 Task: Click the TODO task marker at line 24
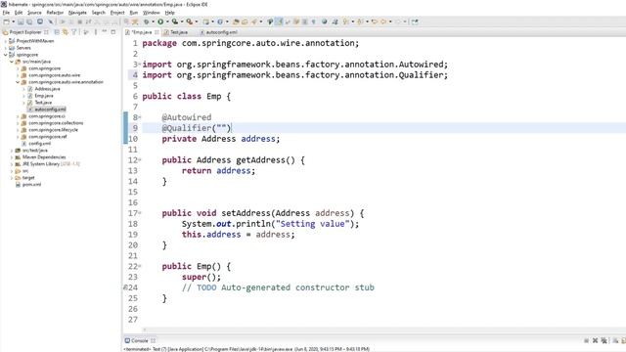click(125, 287)
